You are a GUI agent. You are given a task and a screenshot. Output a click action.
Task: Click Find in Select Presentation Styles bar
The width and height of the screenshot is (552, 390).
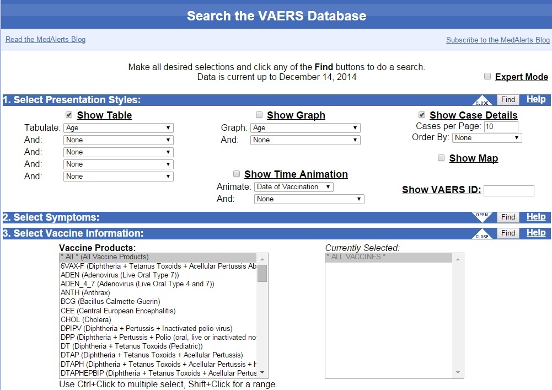[508, 100]
